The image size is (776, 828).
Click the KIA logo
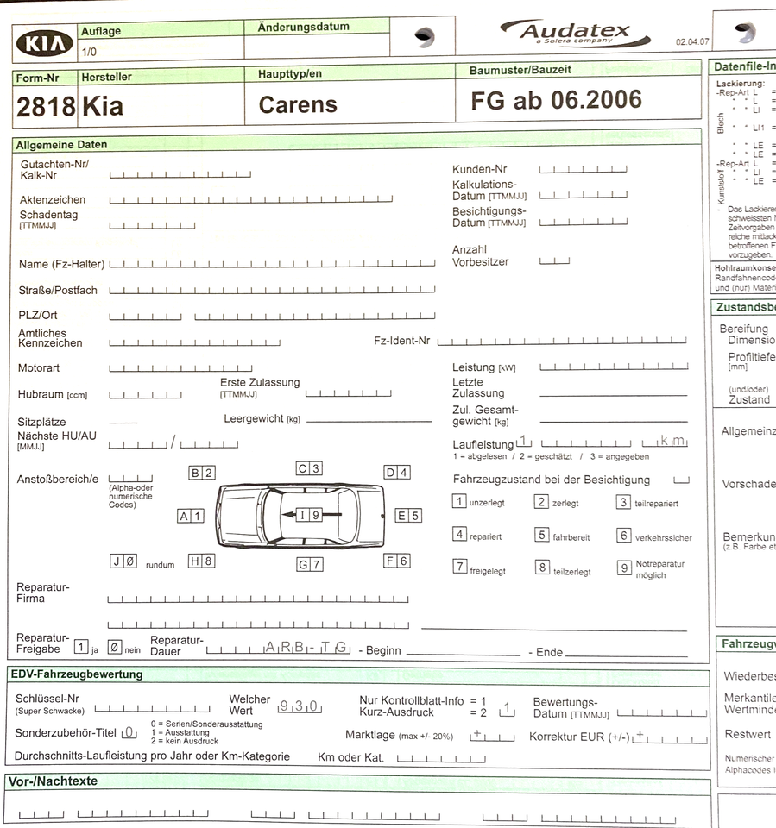point(45,43)
